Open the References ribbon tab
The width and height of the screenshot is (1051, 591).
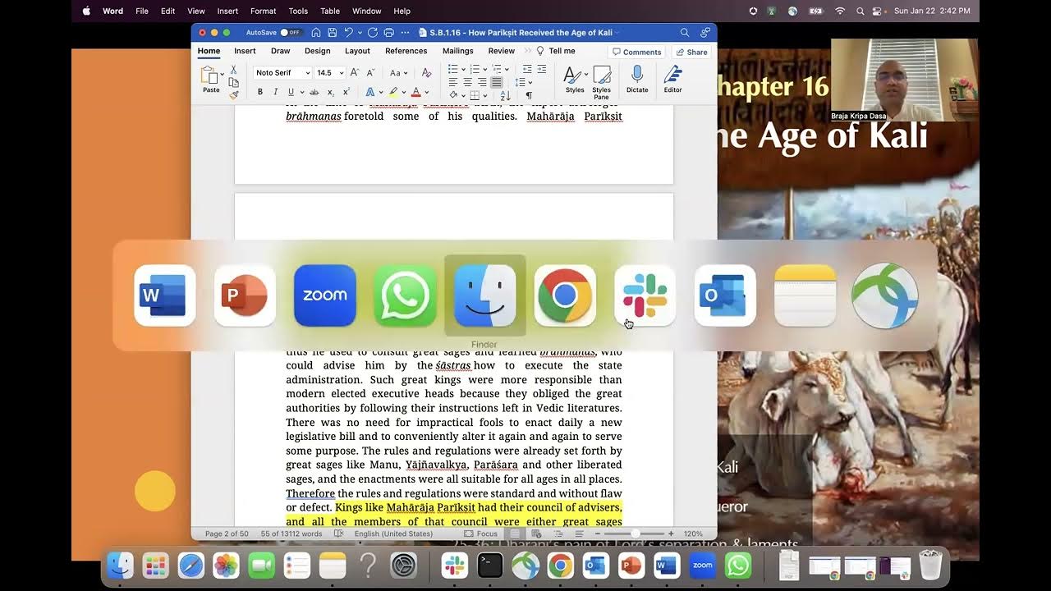tap(406, 51)
